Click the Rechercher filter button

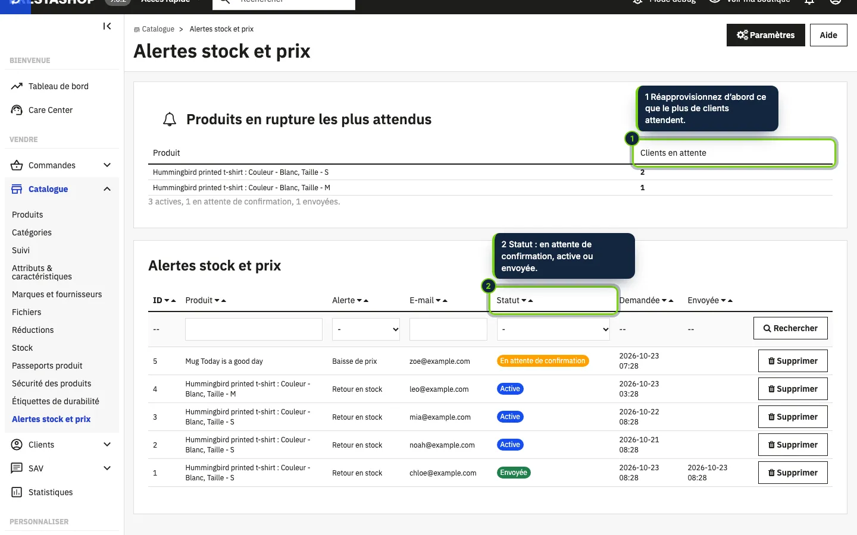[x=790, y=328]
